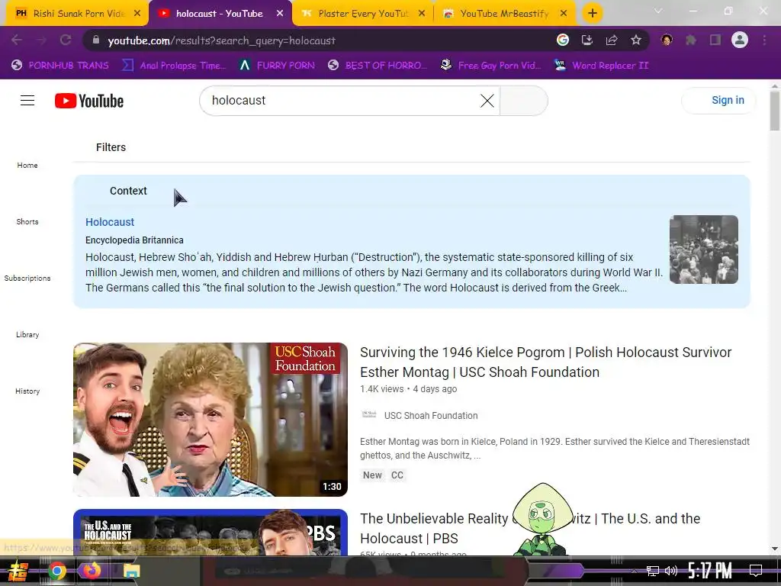
Task: Open Home in the sidebar
Action: click(x=27, y=166)
